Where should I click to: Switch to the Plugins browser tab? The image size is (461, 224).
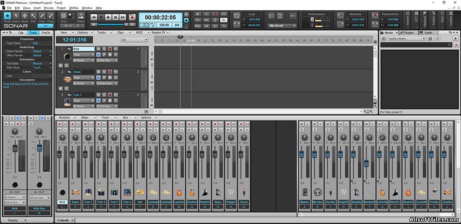(x=408, y=33)
